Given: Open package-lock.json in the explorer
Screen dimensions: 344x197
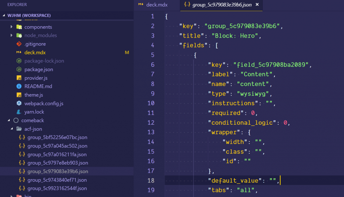Looking at the screenshot, I should (44, 61).
